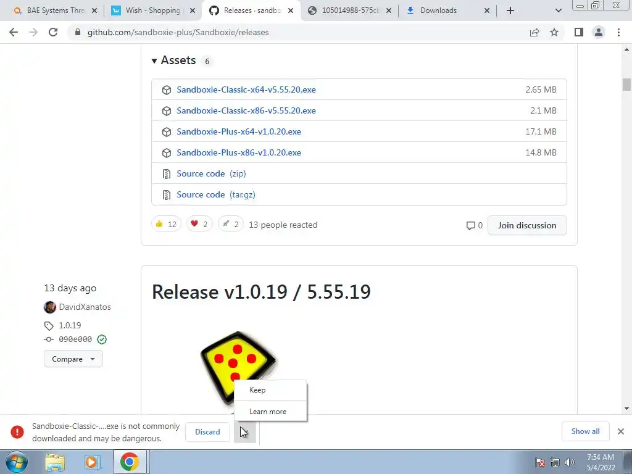Open Chrome side panel icon
Screen dimensions: 632x474
(579, 32)
